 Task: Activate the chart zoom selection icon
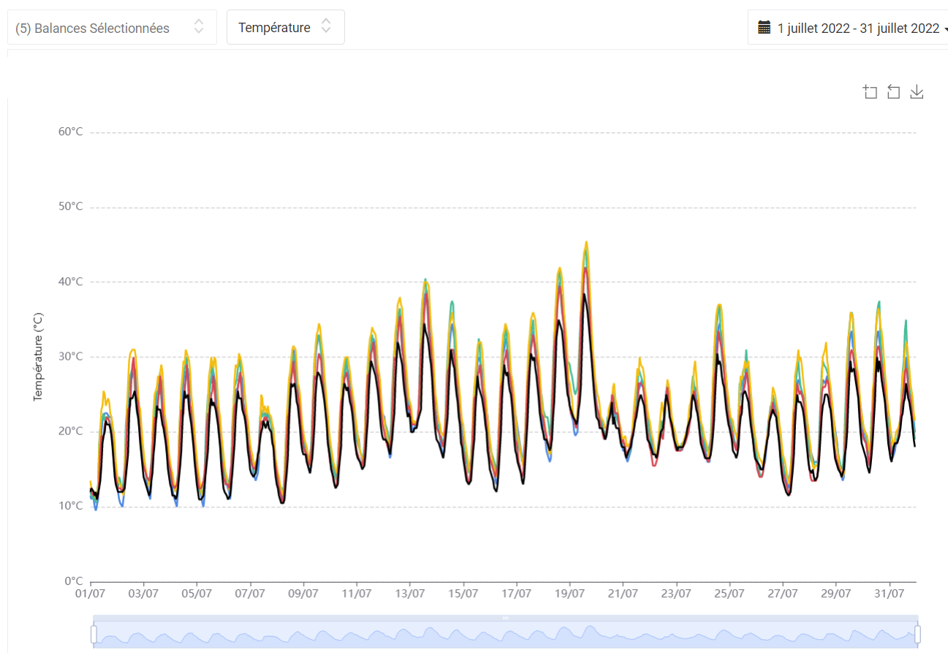870,91
